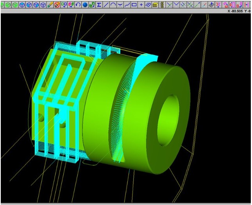Click the red diagonal line icon
Screen dimensions: 252x205
204,5
